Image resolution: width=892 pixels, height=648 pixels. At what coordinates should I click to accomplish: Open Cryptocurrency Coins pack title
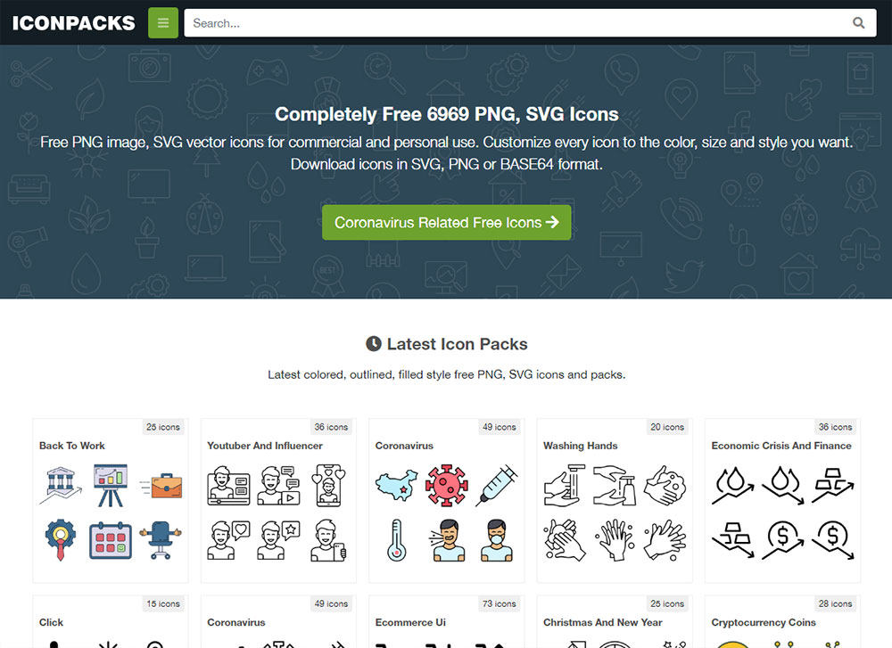764,622
